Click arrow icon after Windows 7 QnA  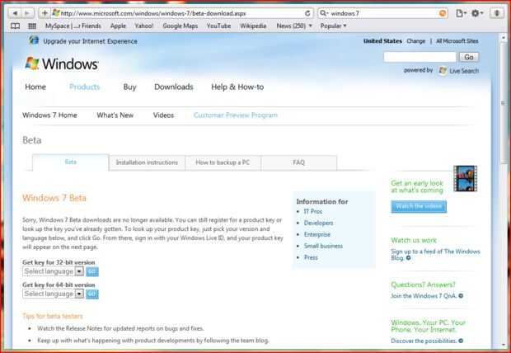click(461, 296)
